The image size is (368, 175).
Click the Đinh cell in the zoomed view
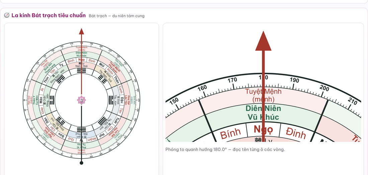pos(296,134)
